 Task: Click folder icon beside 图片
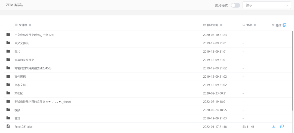(x=8, y=51)
